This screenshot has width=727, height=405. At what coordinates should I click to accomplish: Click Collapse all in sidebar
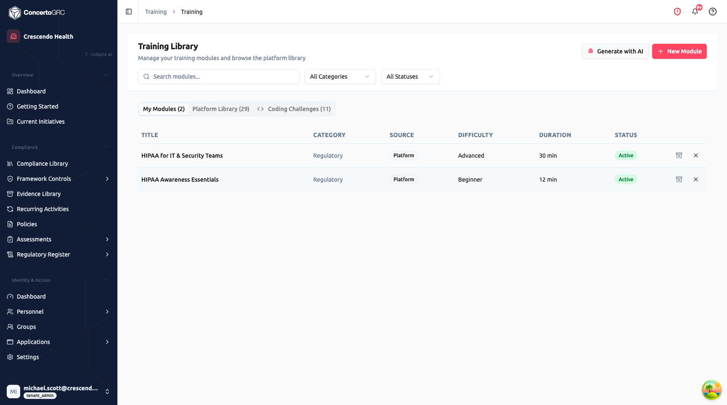pos(98,55)
